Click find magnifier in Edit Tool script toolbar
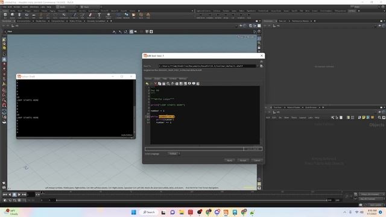This screenshot has height=217, width=386. [168, 84]
